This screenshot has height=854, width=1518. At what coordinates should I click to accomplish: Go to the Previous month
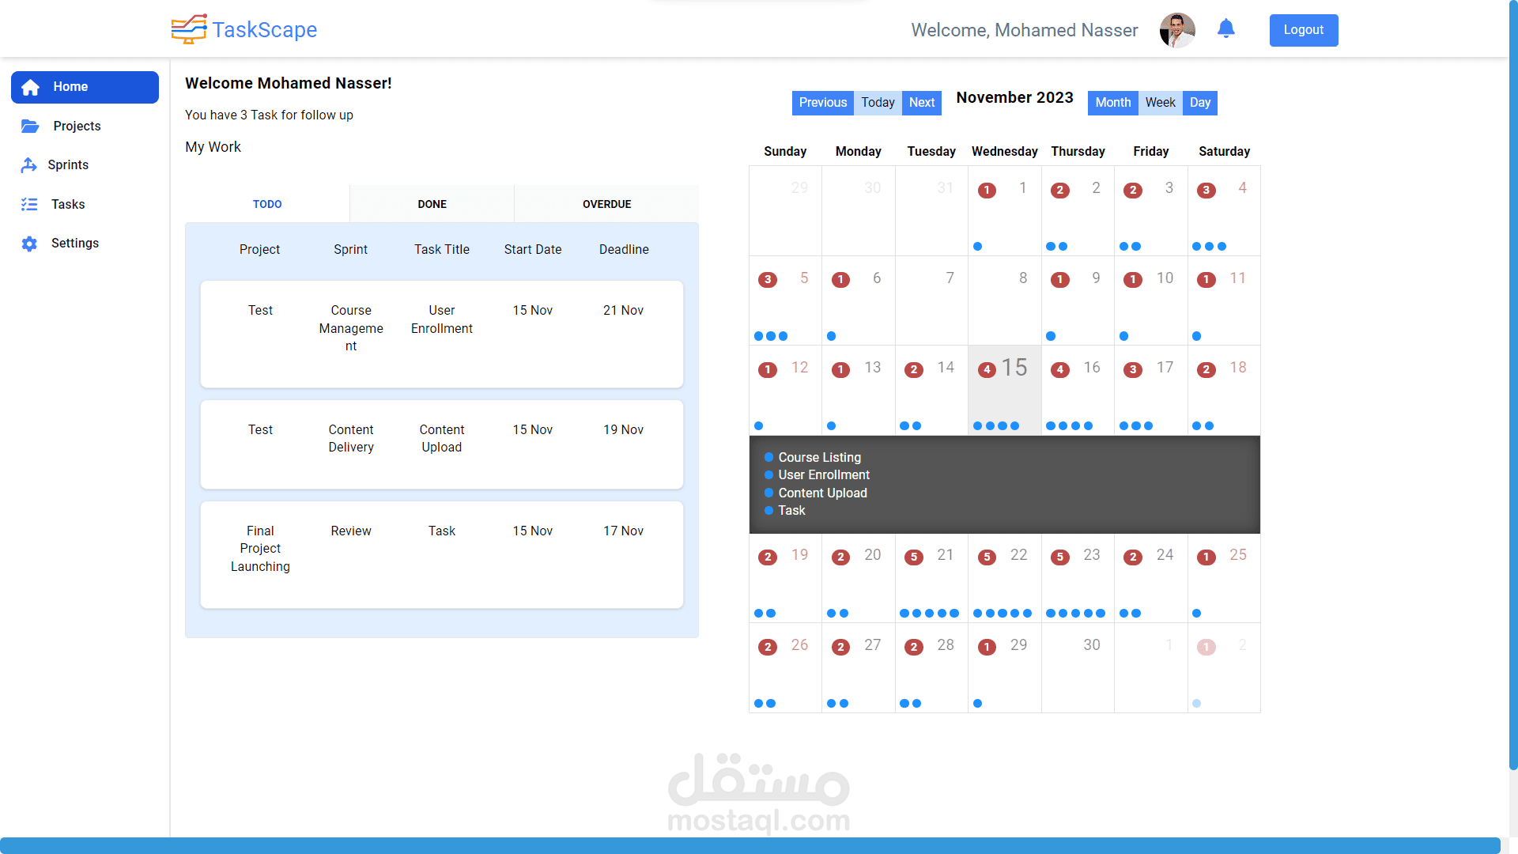point(822,103)
